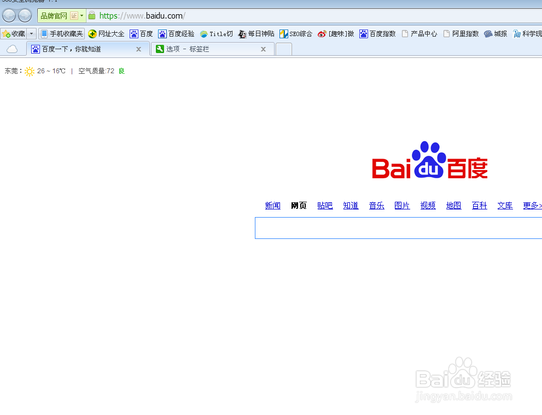Open the 贴吧 link
The width and height of the screenshot is (542, 415).
pos(325,206)
